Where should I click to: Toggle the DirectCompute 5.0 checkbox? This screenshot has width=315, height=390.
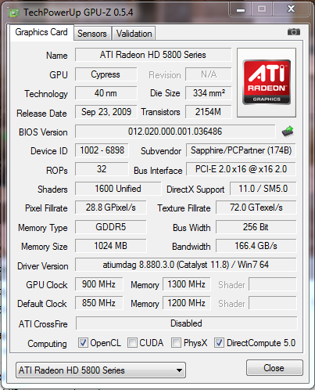click(219, 342)
